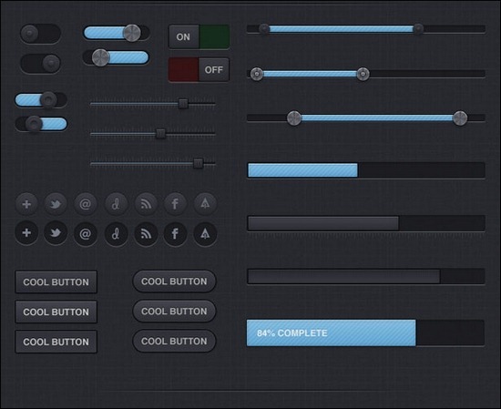Image resolution: width=501 pixels, height=409 pixels.
Task: Click the @ email icon in the darker row
Action: [86, 234]
